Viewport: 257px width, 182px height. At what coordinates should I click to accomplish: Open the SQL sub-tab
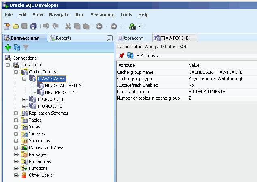click(183, 47)
